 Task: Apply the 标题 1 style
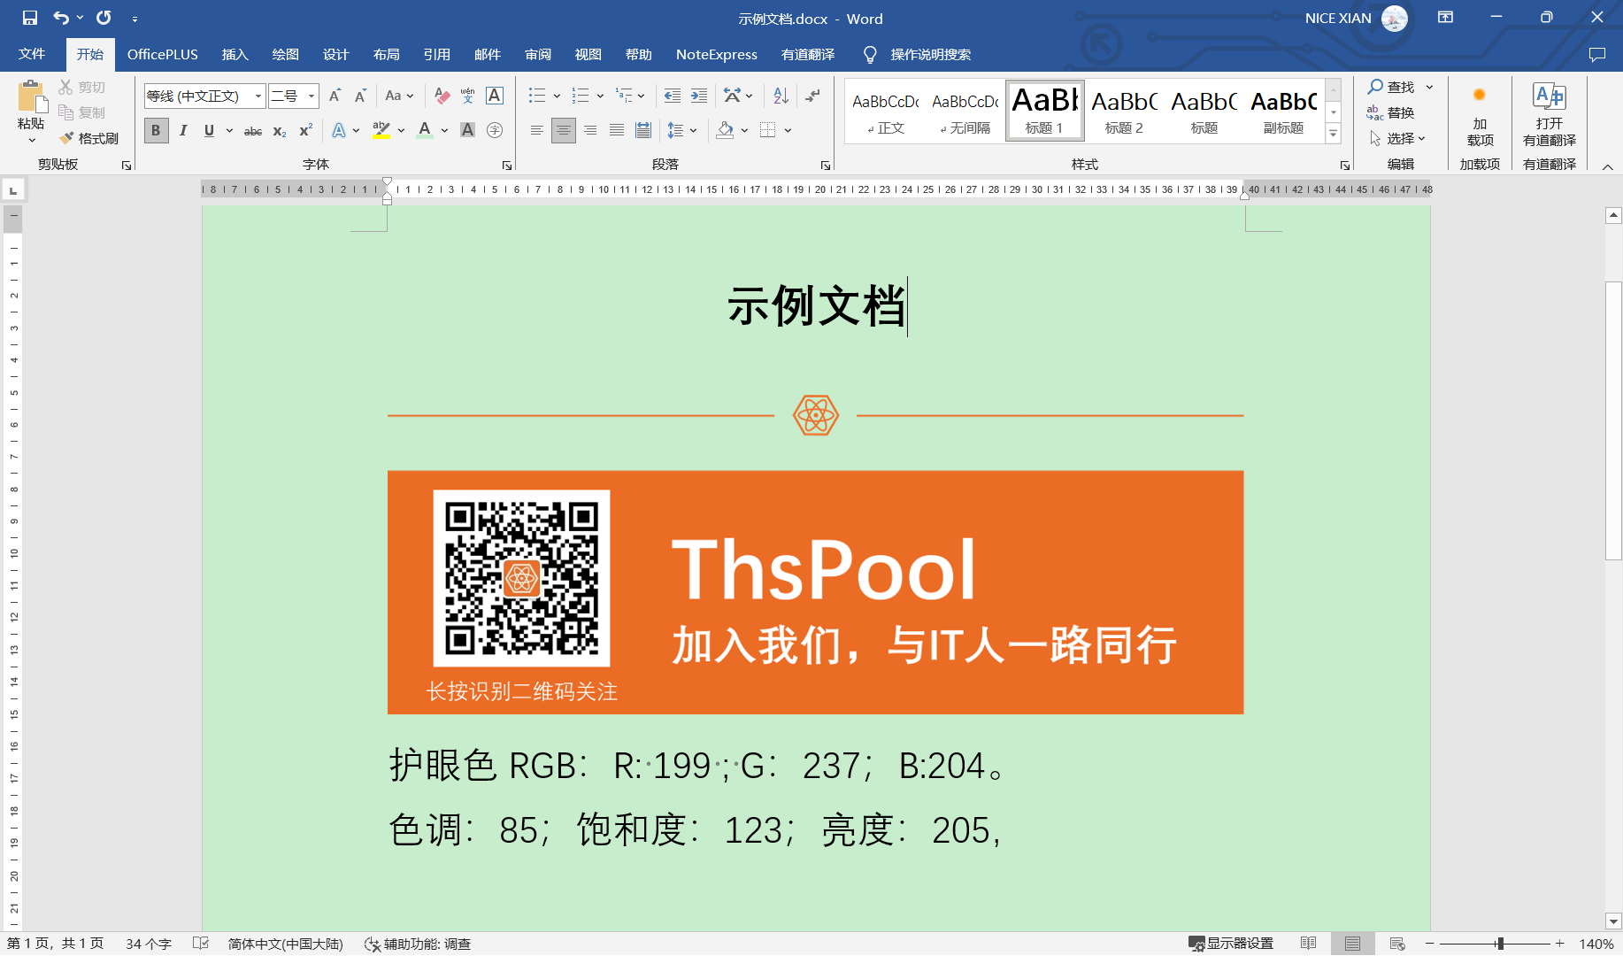1045,111
